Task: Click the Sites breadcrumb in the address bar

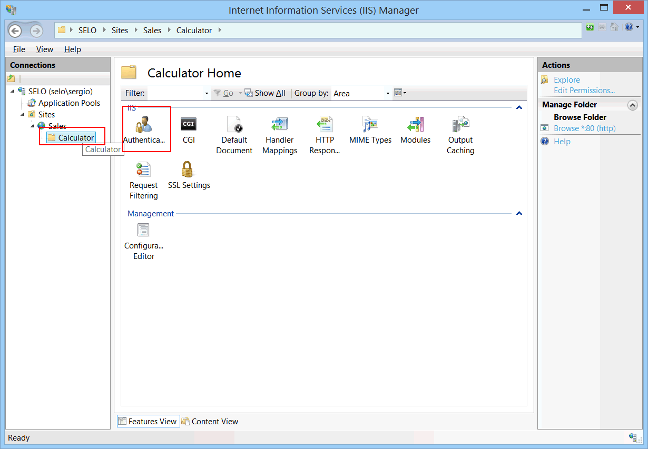Action: 120,31
